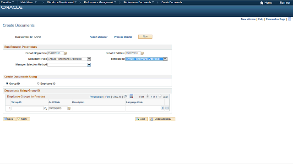Image resolution: width=293 pixels, height=164 pixels.
Task: Open Workforce Development breadcrumb menu
Action: tap(62, 2)
